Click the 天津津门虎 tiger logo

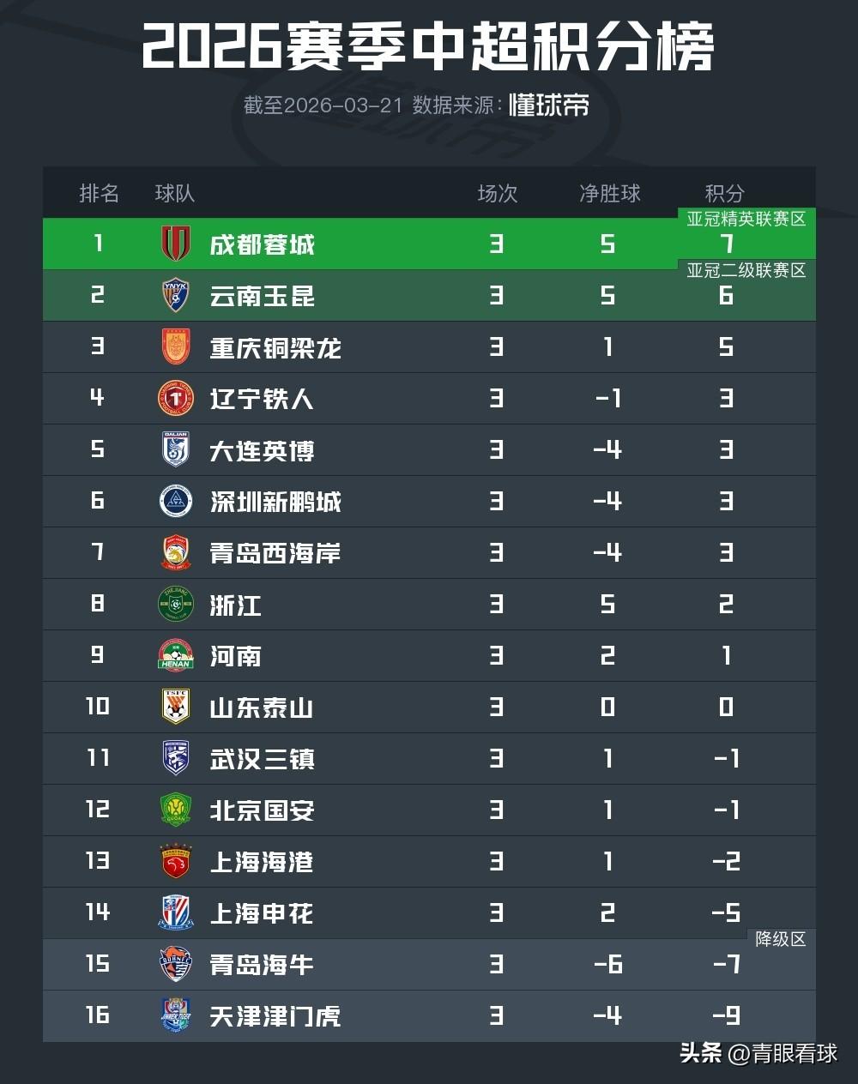(x=176, y=1015)
